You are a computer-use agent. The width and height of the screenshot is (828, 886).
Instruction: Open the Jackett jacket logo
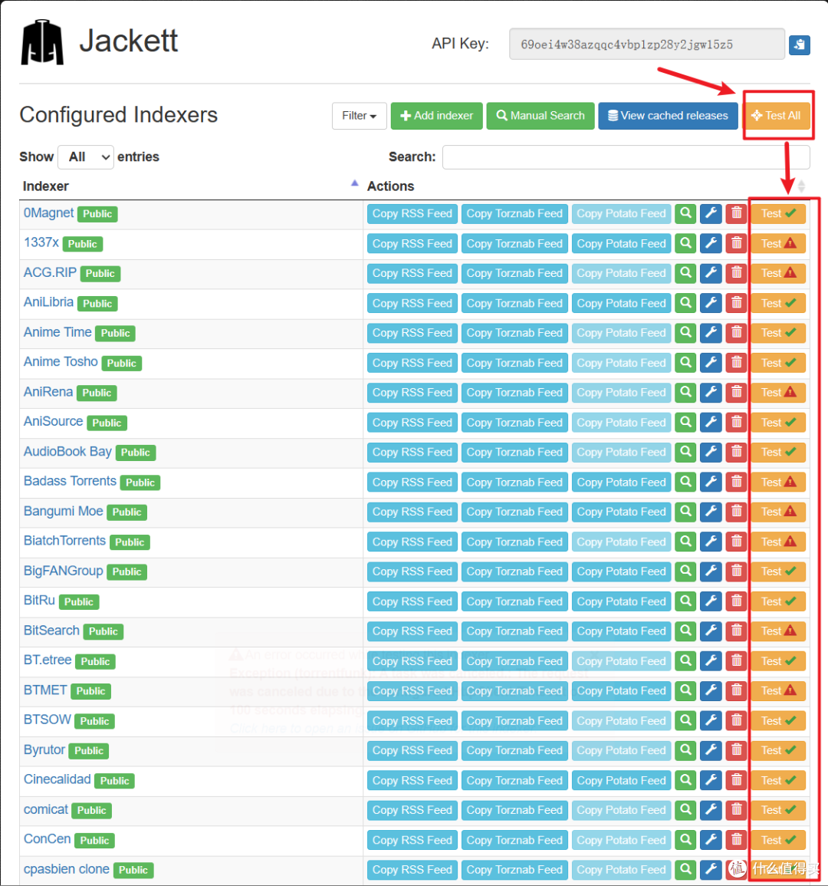click(x=42, y=42)
